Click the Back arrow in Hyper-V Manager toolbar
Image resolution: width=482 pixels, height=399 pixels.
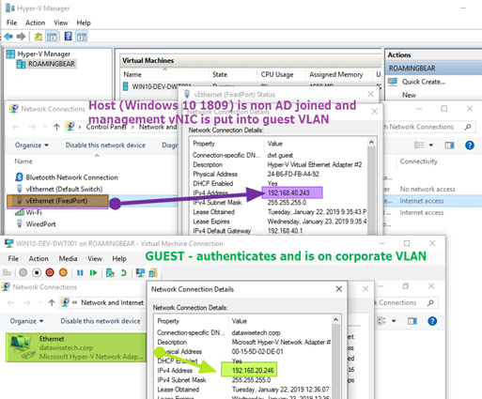(x=8, y=37)
